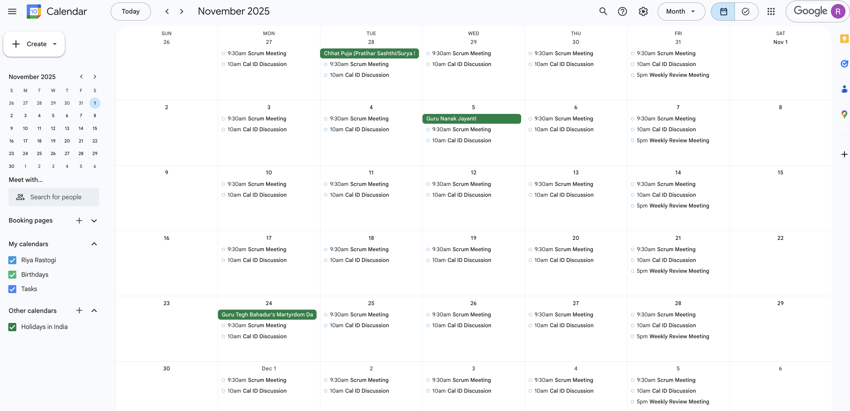850x411 pixels.
Task: Disable the Holidays in India calendar
Action: [x=12, y=327]
